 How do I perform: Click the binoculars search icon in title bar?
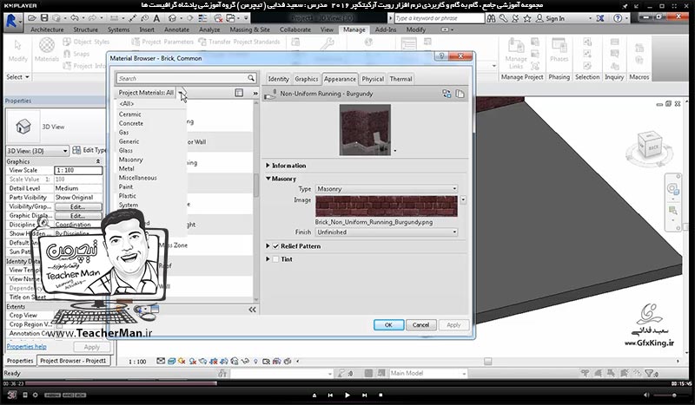[491, 18]
